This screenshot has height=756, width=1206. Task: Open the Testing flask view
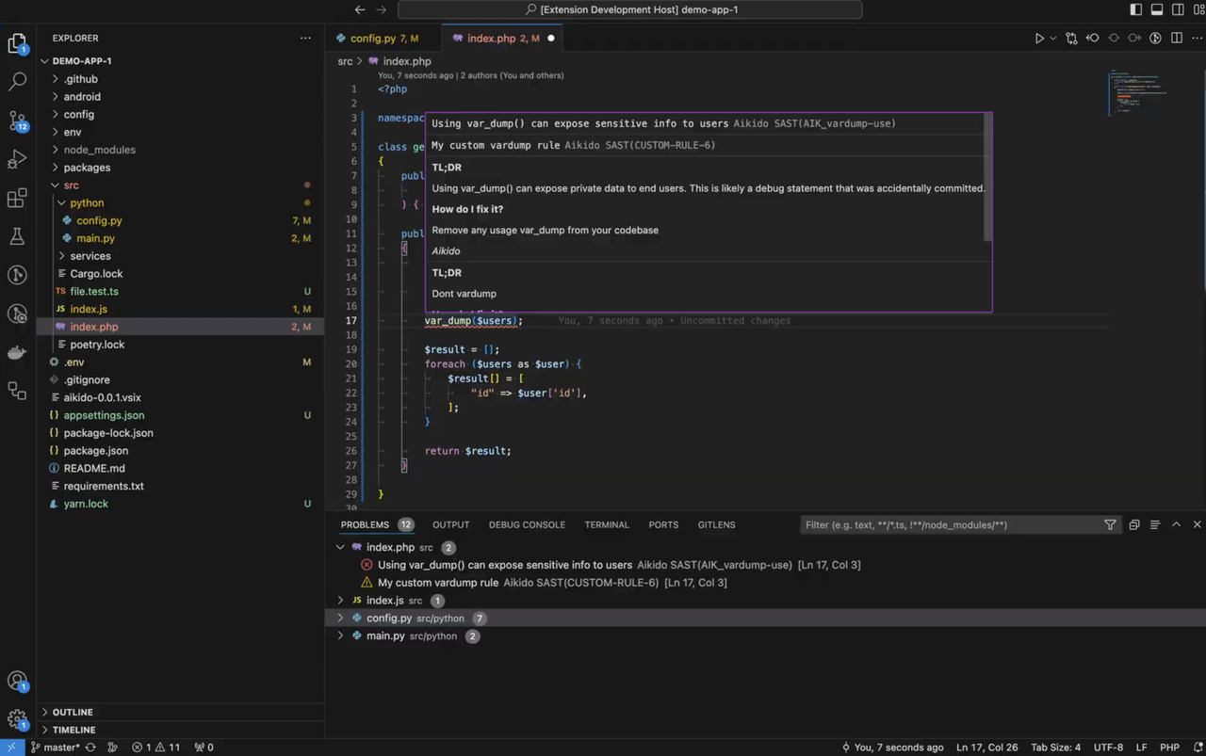[17, 236]
